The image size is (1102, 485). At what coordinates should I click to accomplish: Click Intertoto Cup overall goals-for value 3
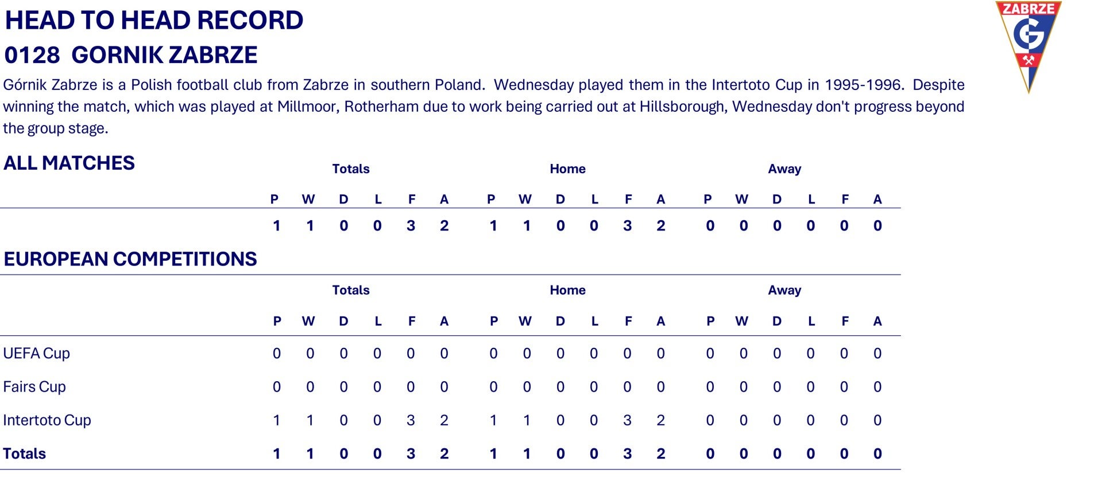click(411, 420)
